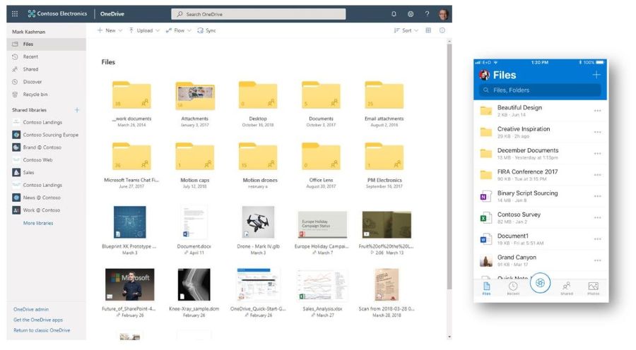This screenshot has height=350, width=636.
Task: Click the help question mark icon
Action: tap(427, 14)
